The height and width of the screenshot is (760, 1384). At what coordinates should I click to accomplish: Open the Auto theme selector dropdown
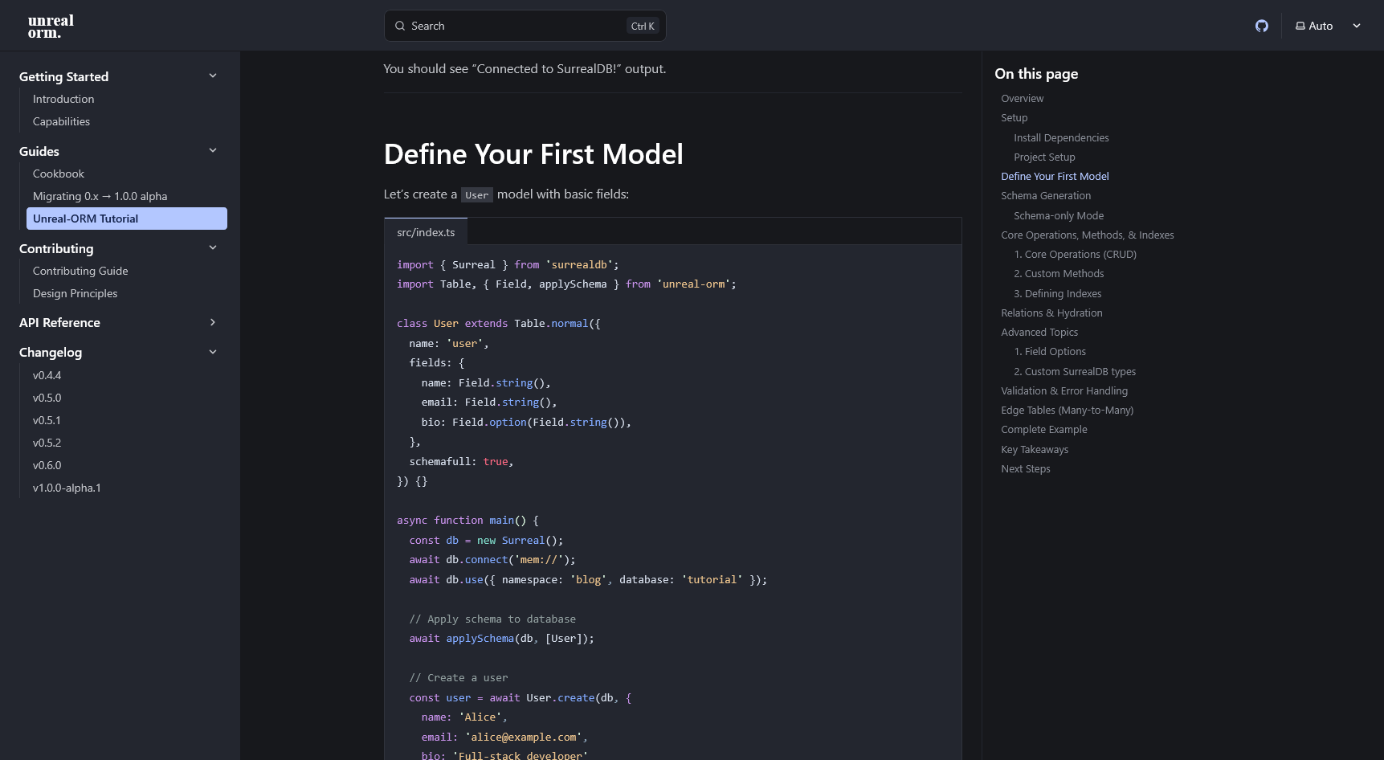(x=1328, y=26)
